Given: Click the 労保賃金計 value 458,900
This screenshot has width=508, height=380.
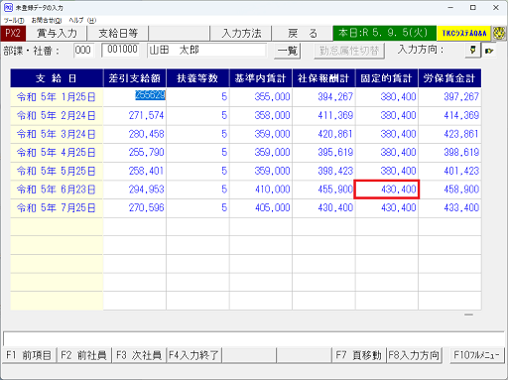Looking at the screenshot, I should tap(461, 190).
